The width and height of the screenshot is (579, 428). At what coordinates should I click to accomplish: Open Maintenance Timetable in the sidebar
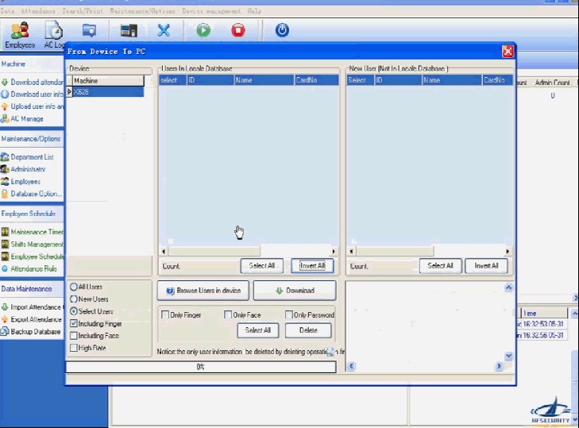tap(33, 232)
